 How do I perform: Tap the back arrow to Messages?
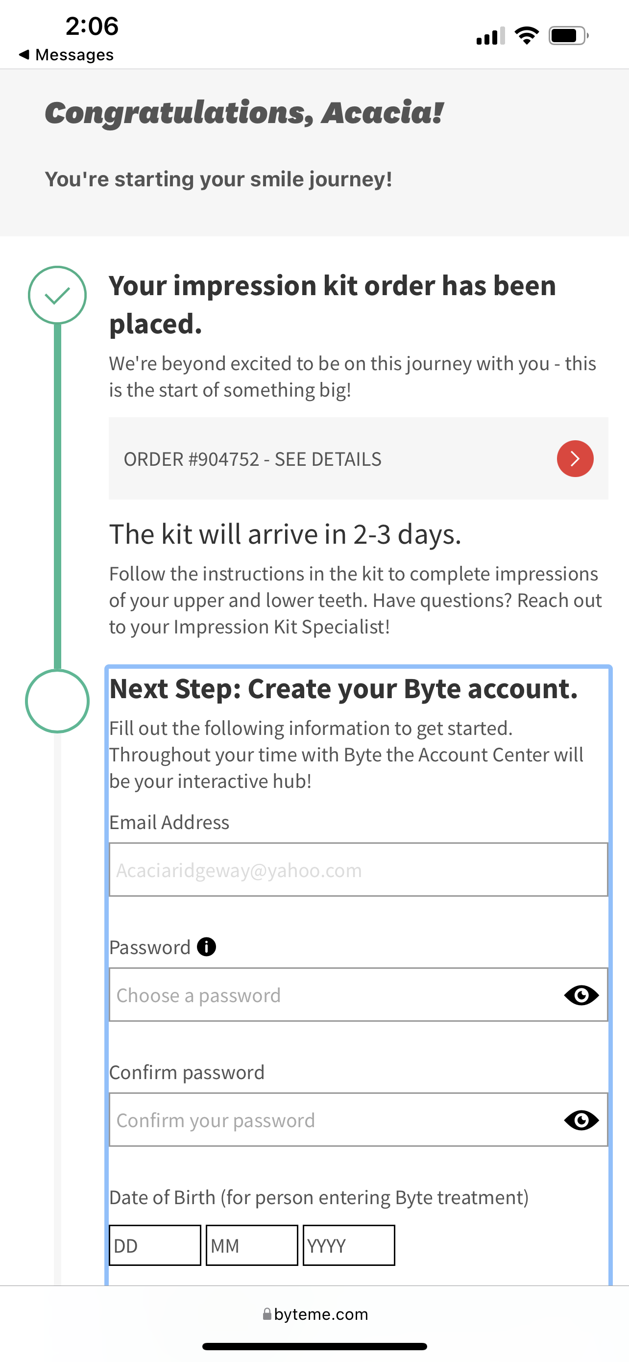(24, 54)
